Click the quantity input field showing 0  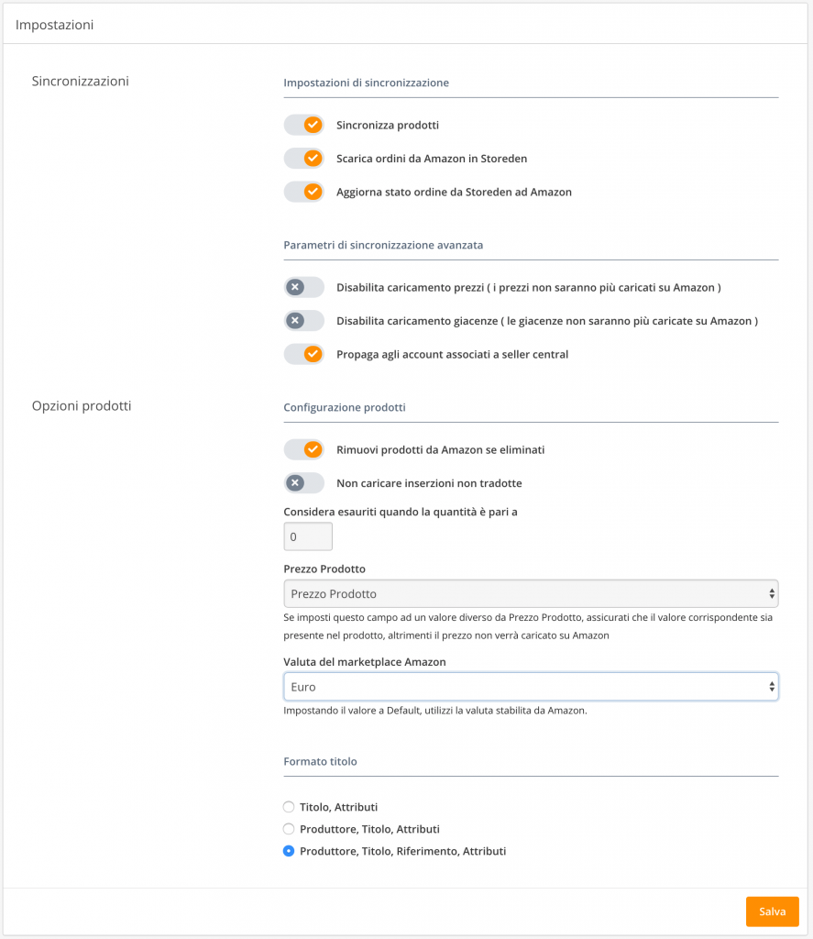tap(308, 536)
